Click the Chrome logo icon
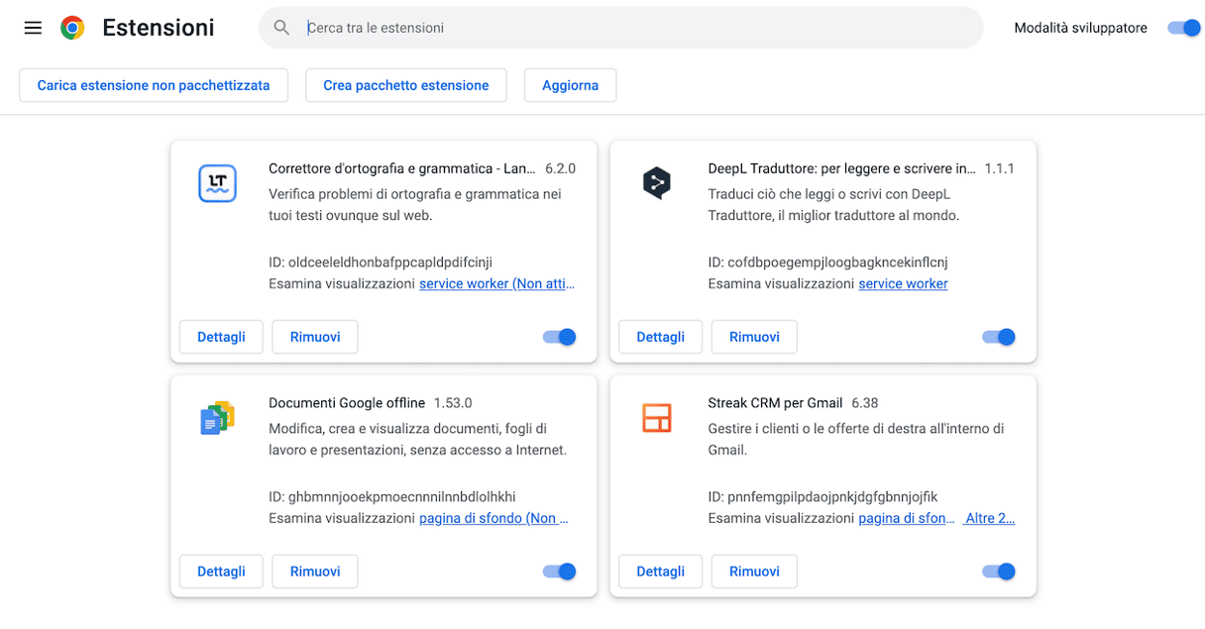Viewport: 1205px width, 629px height. click(x=72, y=28)
